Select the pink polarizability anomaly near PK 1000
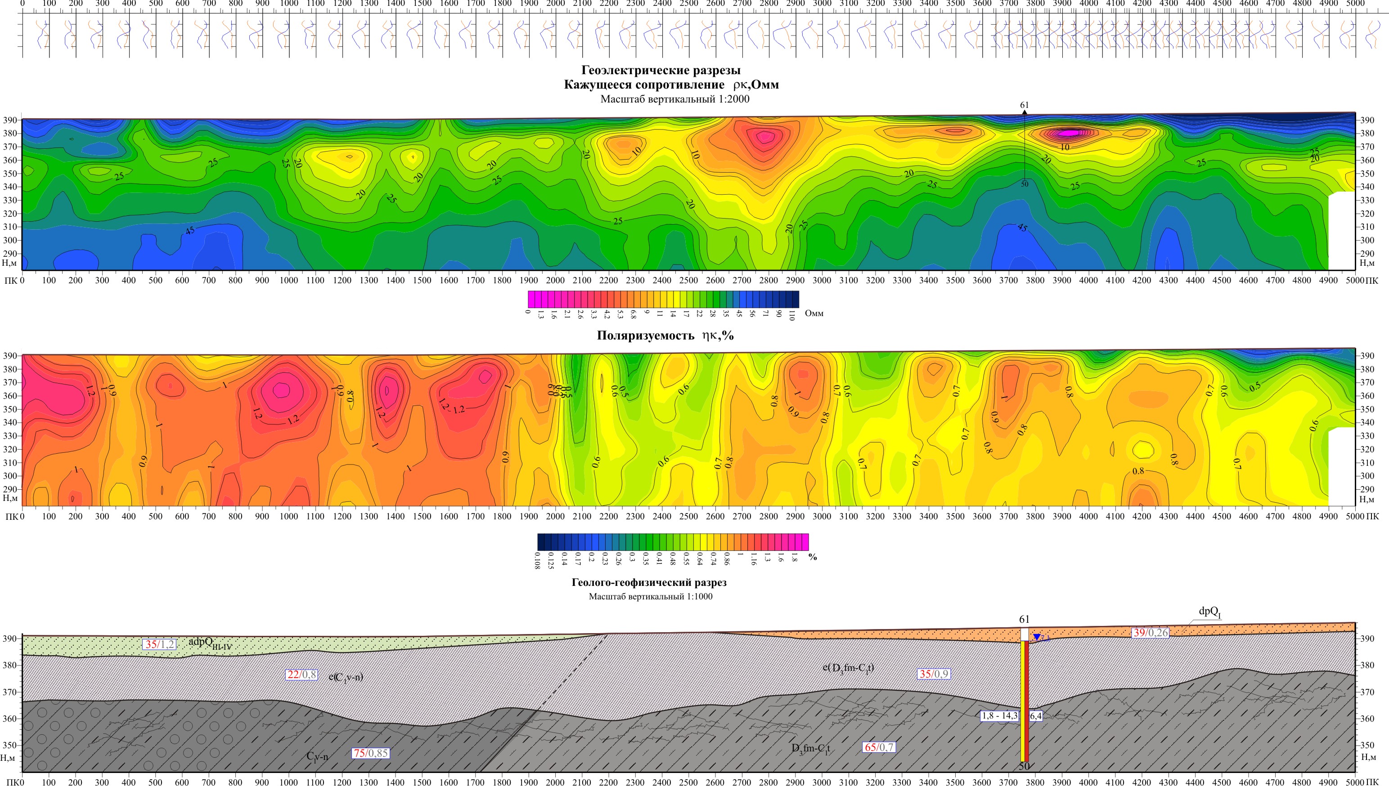Screen dimensions: 1389x786 point(282,390)
